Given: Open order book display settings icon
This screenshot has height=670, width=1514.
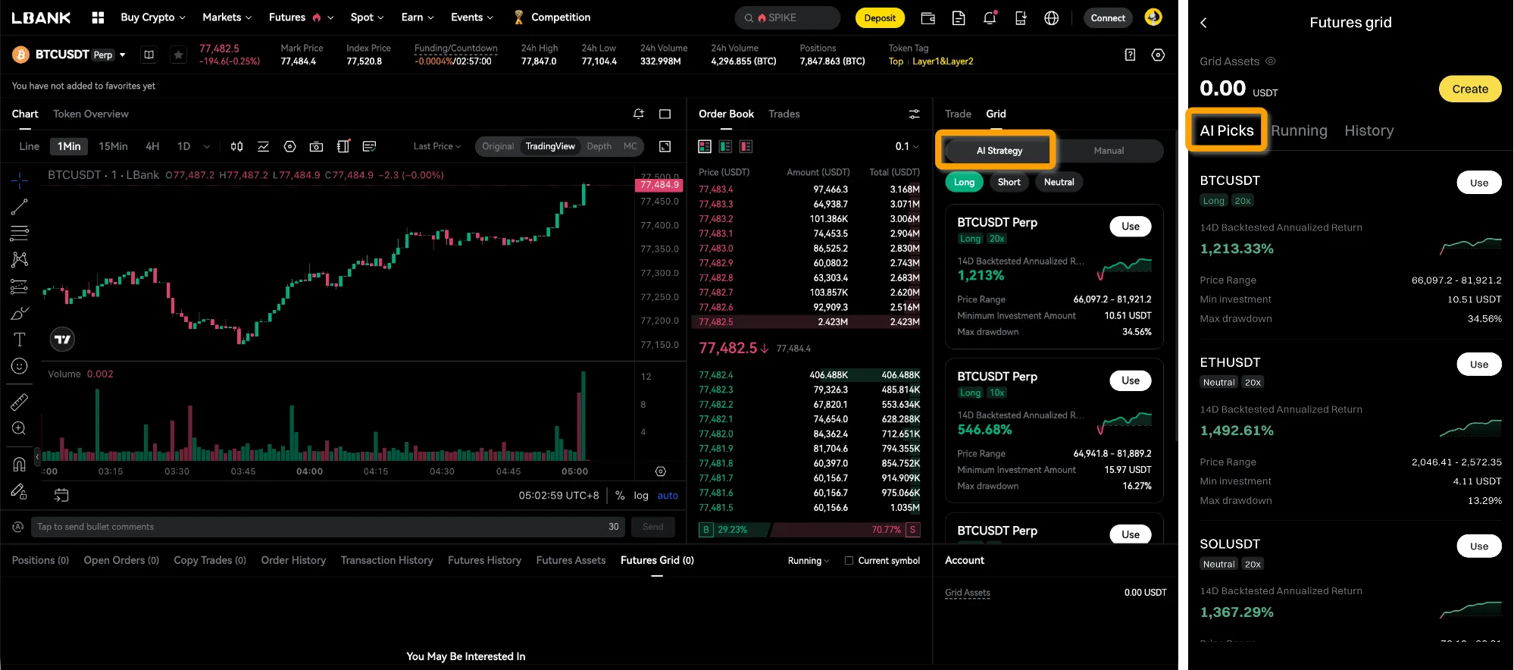Looking at the screenshot, I should click(x=914, y=114).
